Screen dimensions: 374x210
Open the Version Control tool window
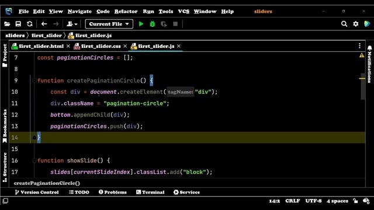(37, 192)
